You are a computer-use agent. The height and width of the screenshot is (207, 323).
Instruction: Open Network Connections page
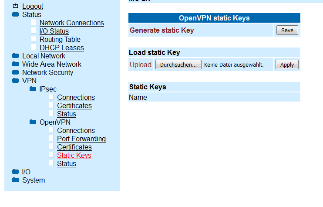coord(72,23)
